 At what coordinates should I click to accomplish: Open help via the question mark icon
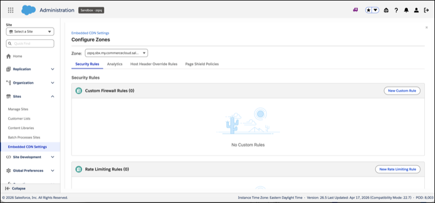pyautogui.click(x=396, y=10)
